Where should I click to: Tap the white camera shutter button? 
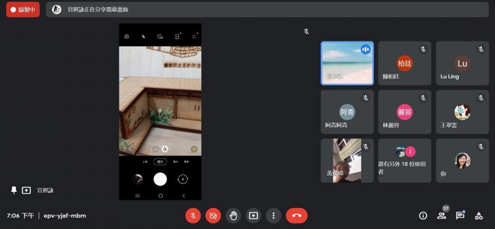coord(160,179)
